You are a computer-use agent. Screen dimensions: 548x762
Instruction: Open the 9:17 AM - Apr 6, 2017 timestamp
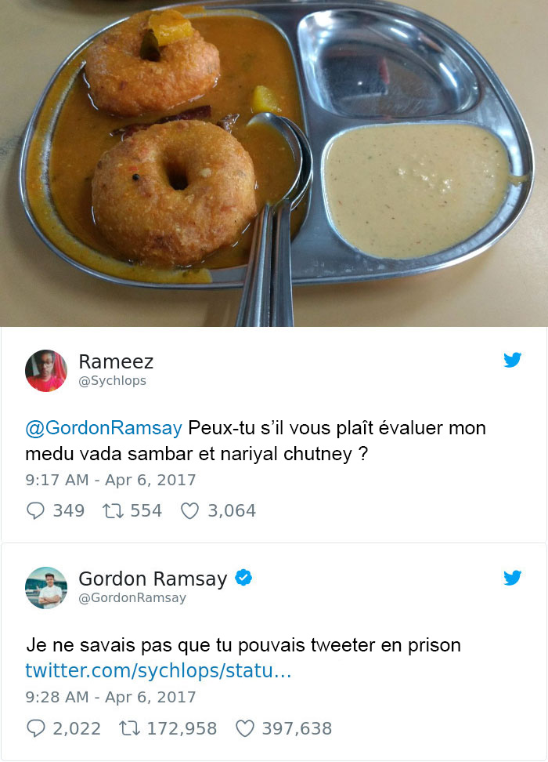pos(110,480)
